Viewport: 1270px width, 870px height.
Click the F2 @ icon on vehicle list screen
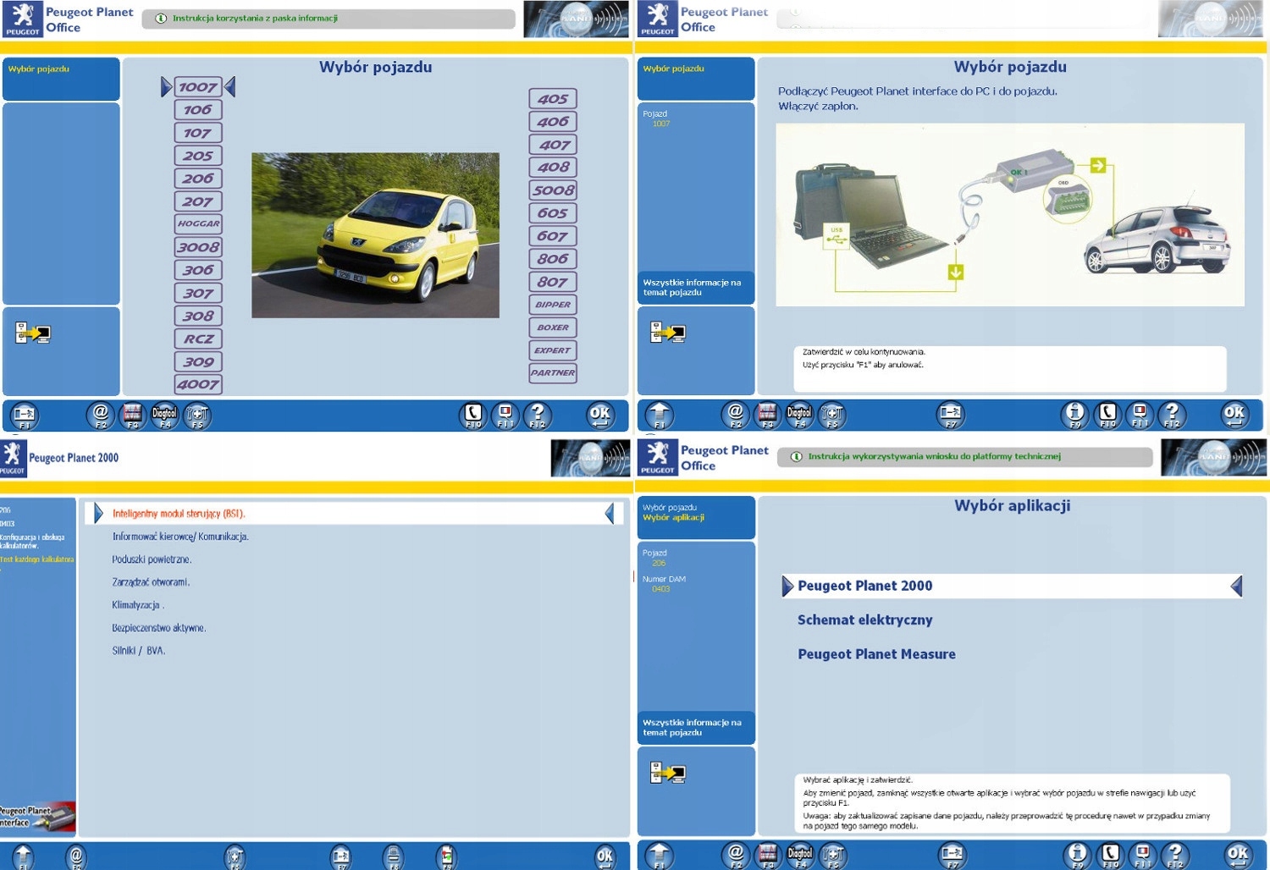click(x=101, y=415)
